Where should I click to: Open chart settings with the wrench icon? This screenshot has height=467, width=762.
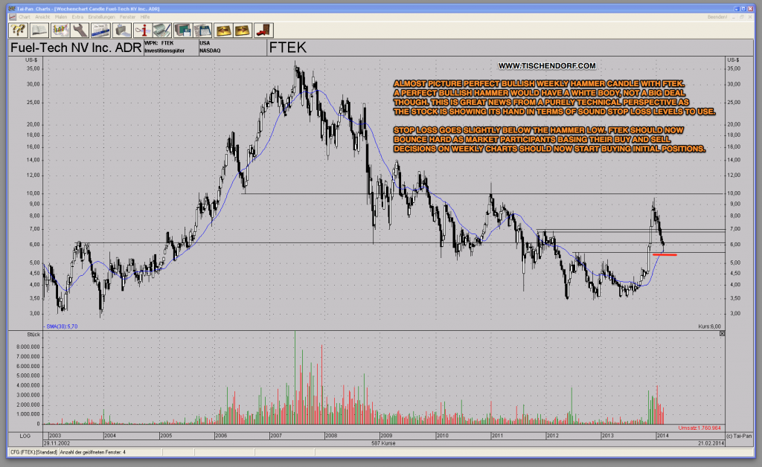tap(79, 30)
